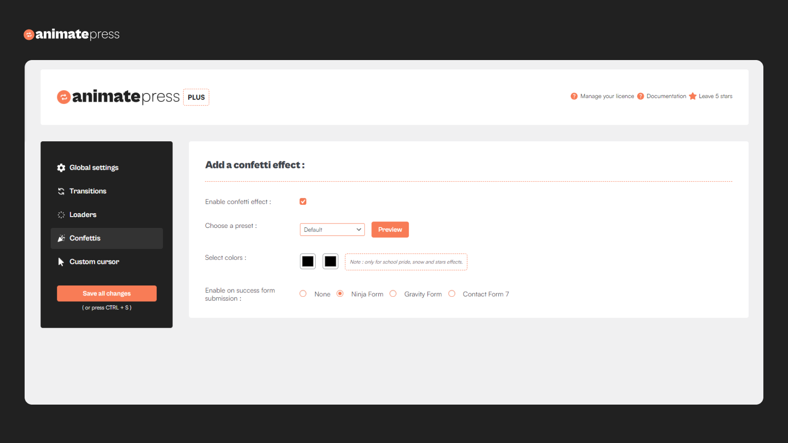Click the question mark icon beside Documentation
The height and width of the screenshot is (443, 788).
[x=641, y=96]
